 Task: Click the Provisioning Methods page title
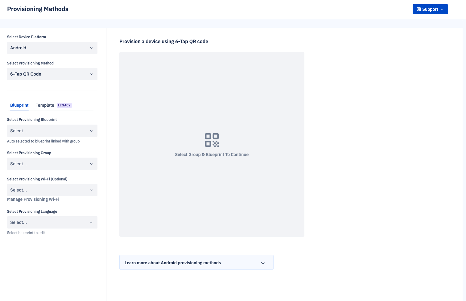[x=38, y=9]
